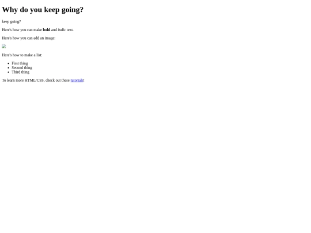Click the bold word 'bold'
This screenshot has height=233, width=311.
point(47,30)
